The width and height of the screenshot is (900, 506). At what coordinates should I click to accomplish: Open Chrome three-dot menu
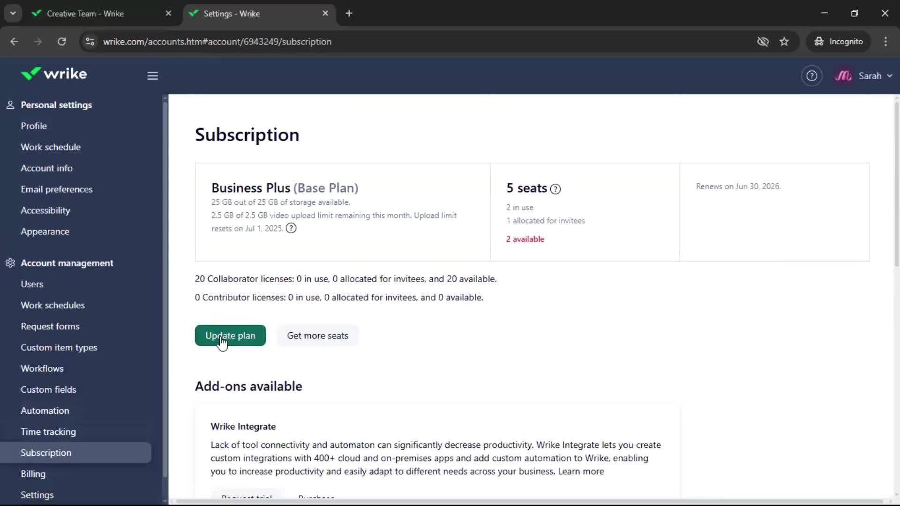pos(885,42)
